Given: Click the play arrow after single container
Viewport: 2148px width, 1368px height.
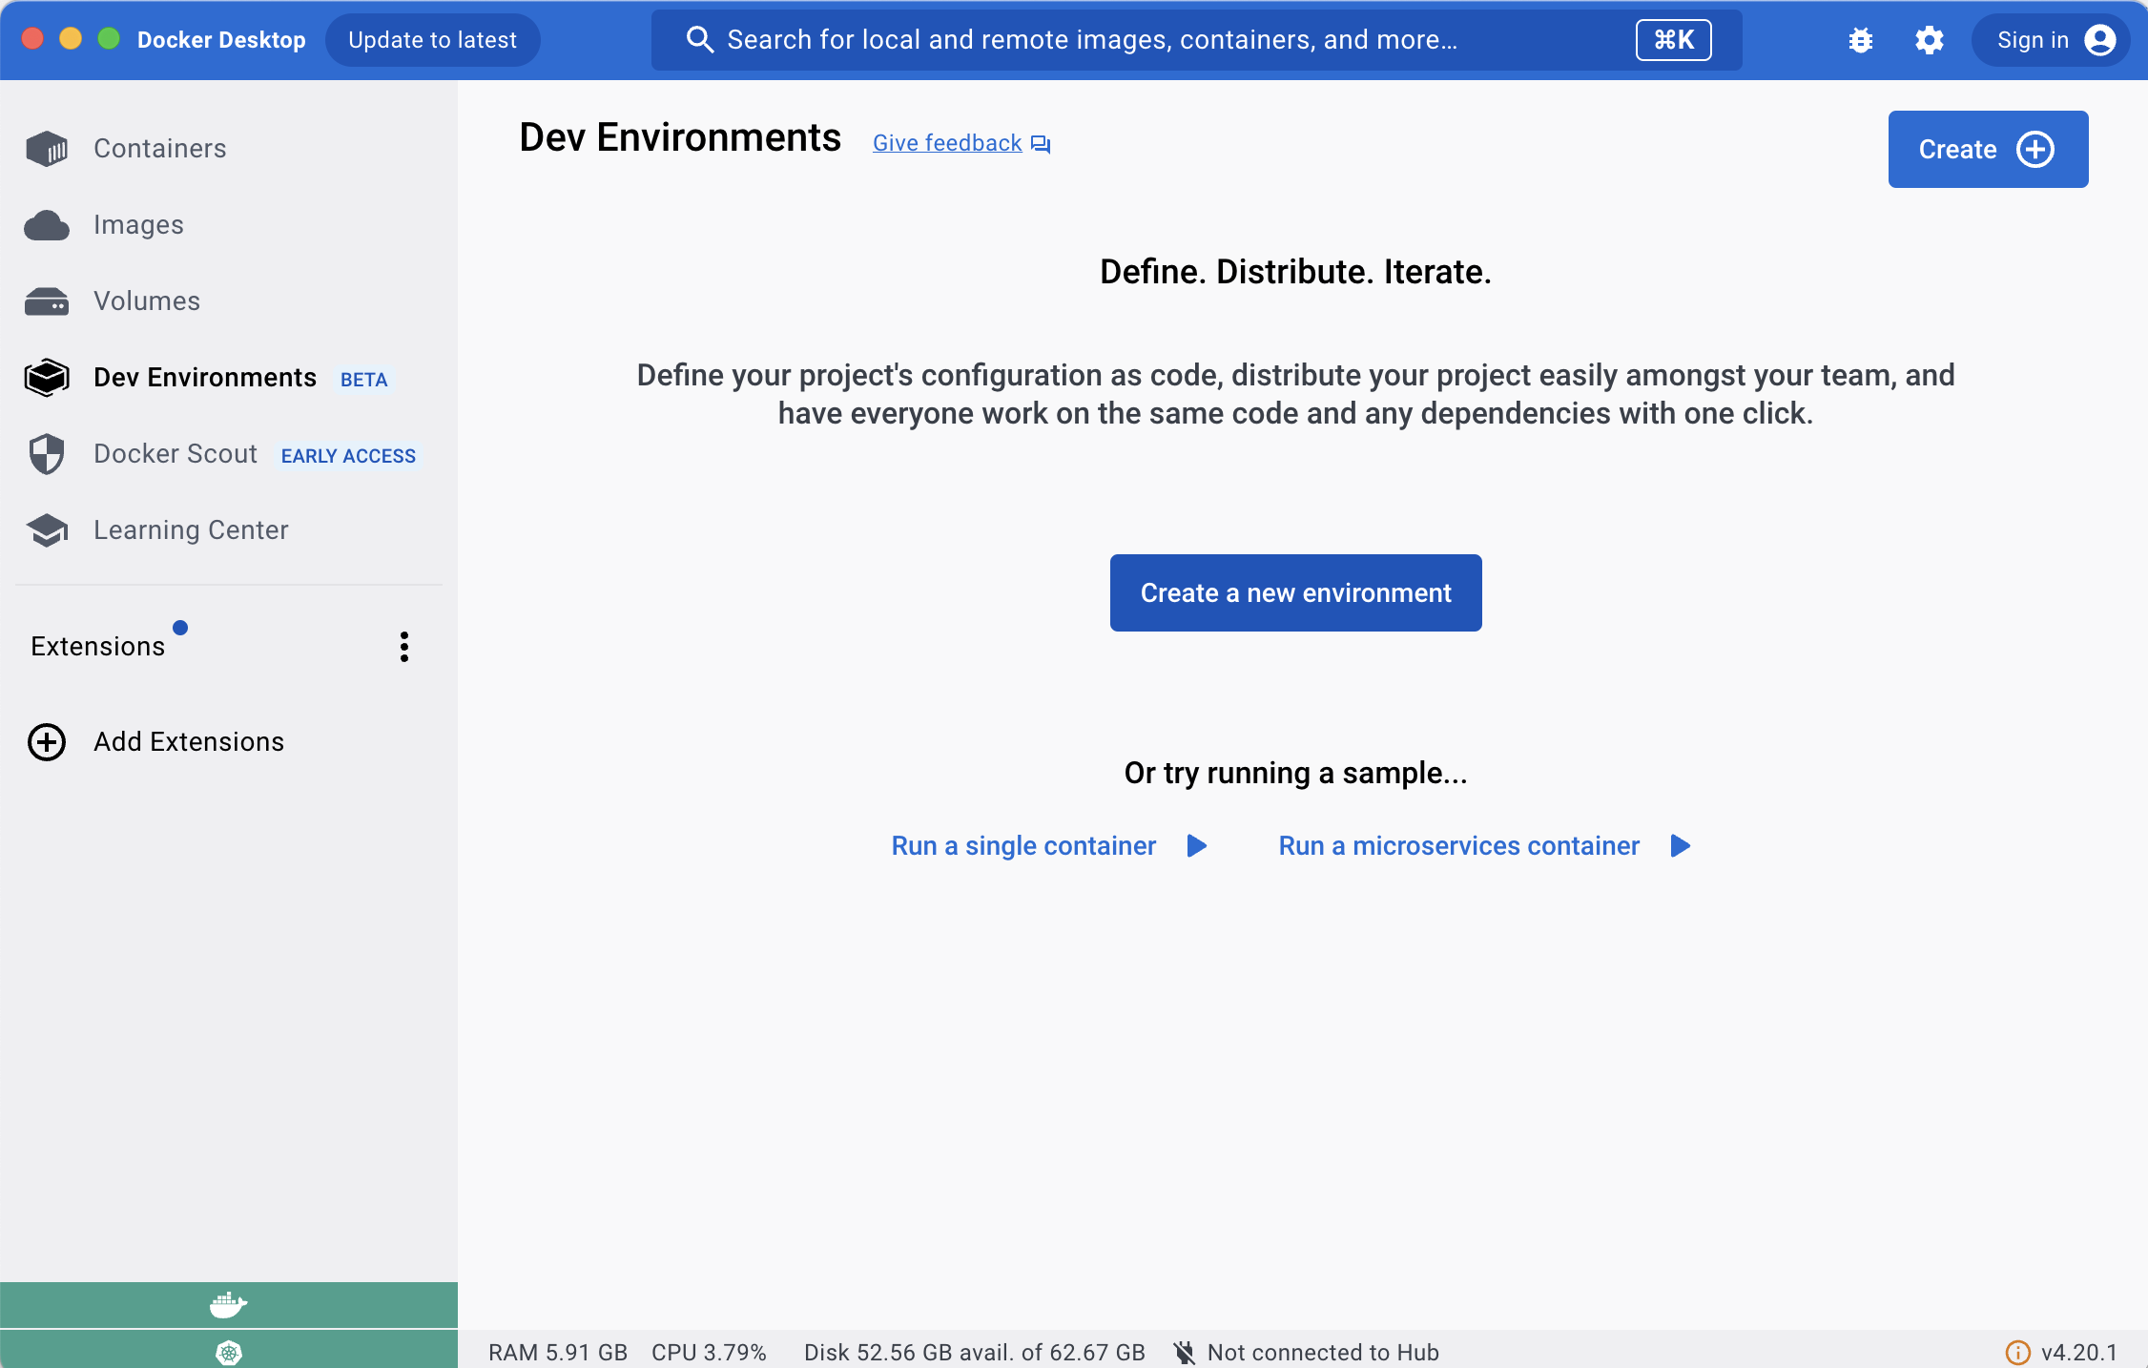Looking at the screenshot, I should coord(1197,846).
